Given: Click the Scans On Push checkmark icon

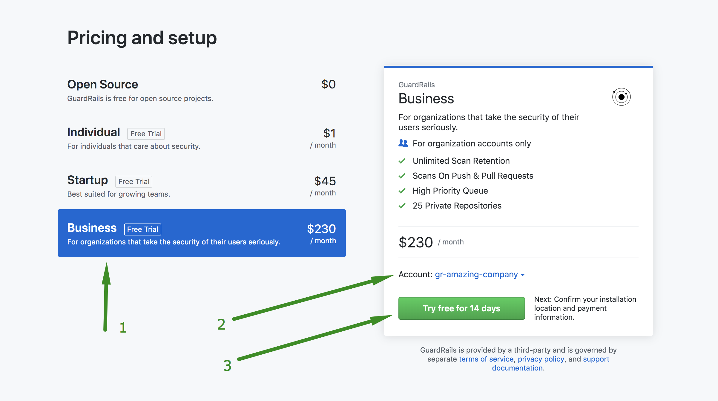Looking at the screenshot, I should [x=402, y=176].
